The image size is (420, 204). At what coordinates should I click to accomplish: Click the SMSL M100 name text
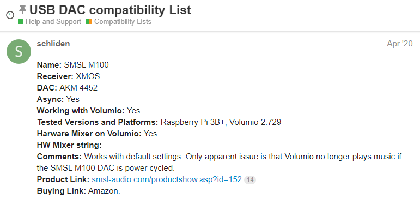click(87, 65)
